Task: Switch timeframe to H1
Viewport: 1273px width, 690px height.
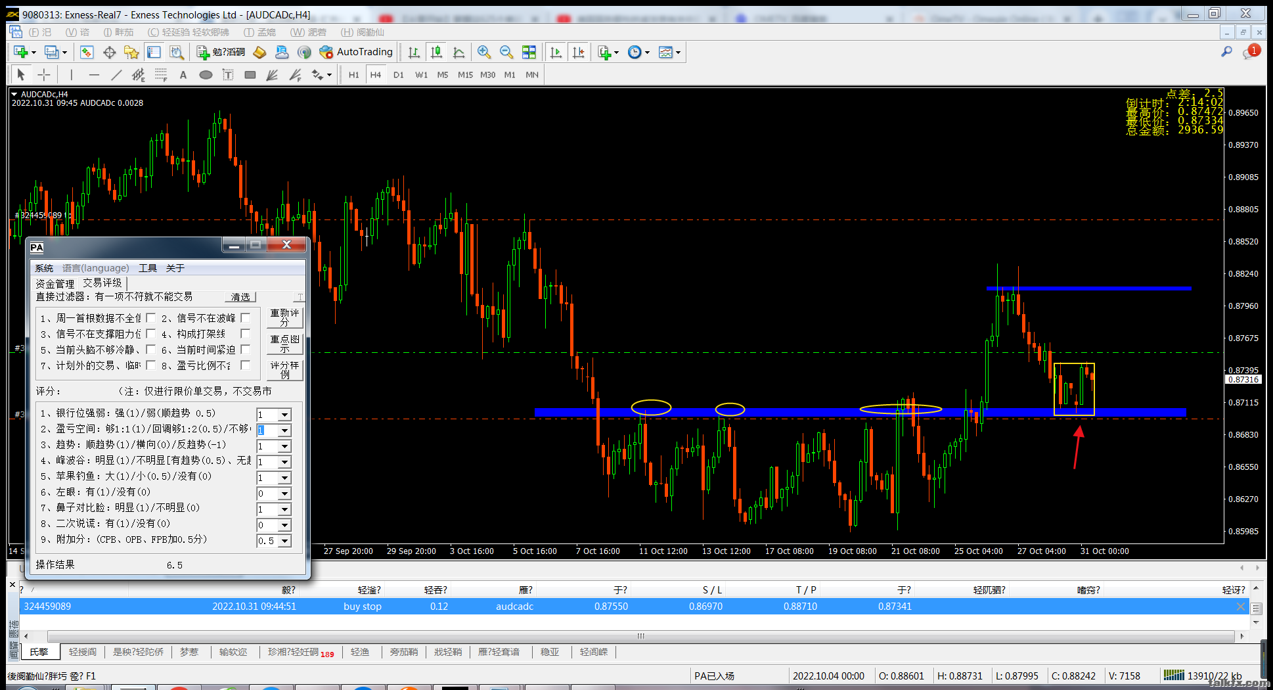Action: (x=353, y=74)
